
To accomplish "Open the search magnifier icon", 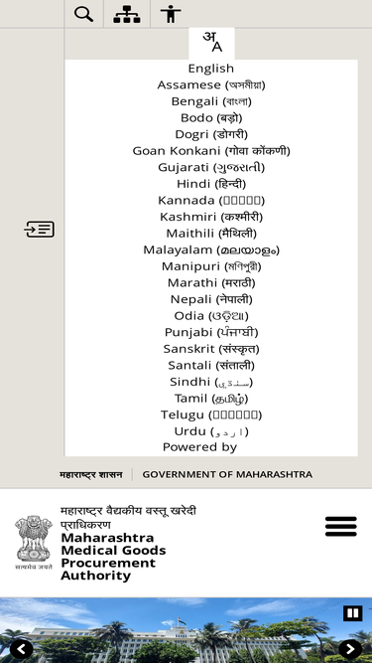I will coord(83,14).
